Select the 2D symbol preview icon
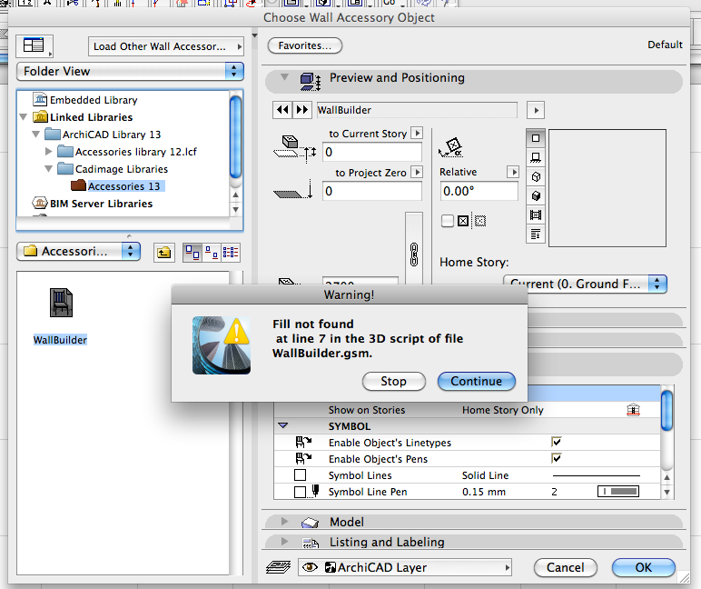The height and width of the screenshot is (589, 701). 536,138
